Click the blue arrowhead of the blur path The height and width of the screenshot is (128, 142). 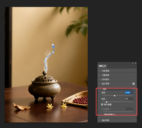(x=53, y=47)
